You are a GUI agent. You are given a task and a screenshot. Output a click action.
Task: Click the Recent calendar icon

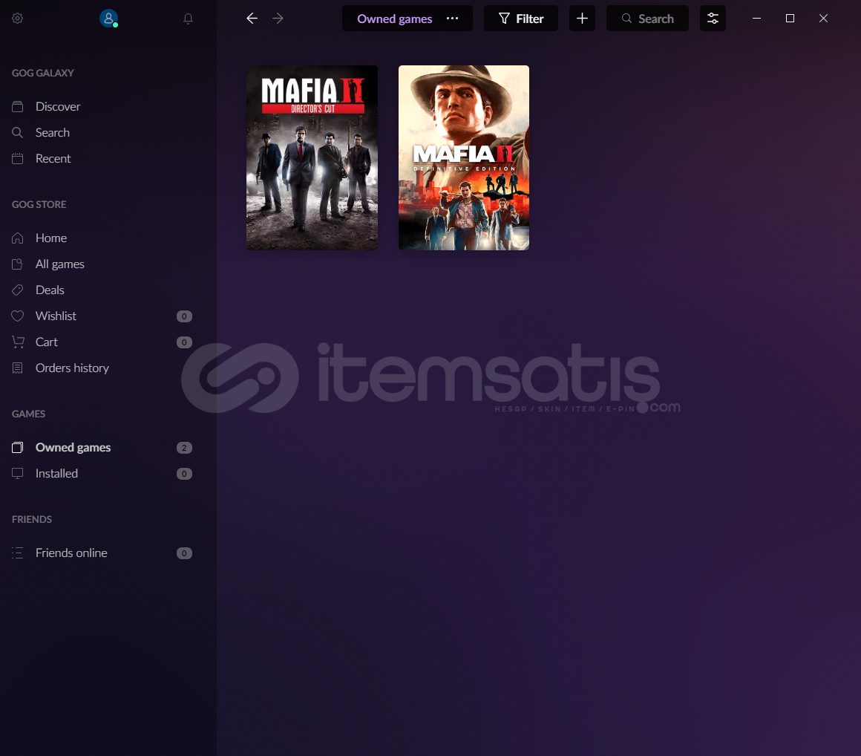[18, 159]
